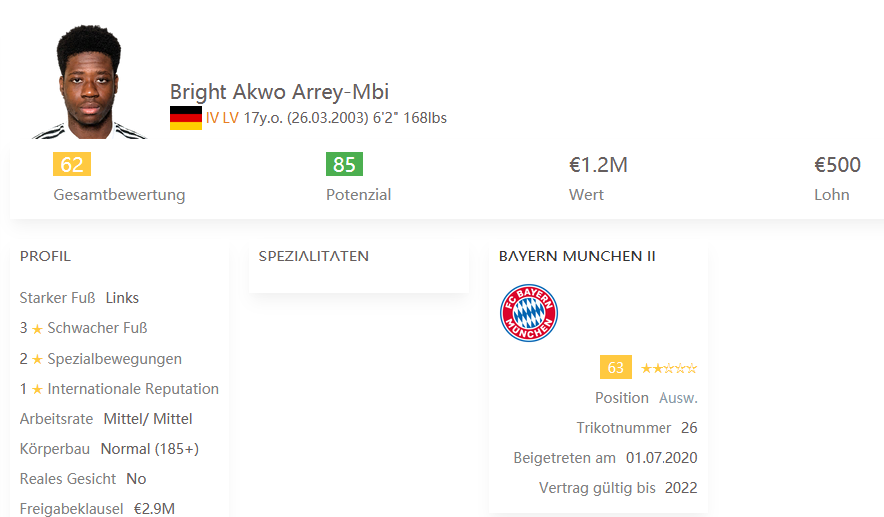Click the Spezialbewegungen star icon
Screen dimensions: 884x517
(x=37, y=359)
